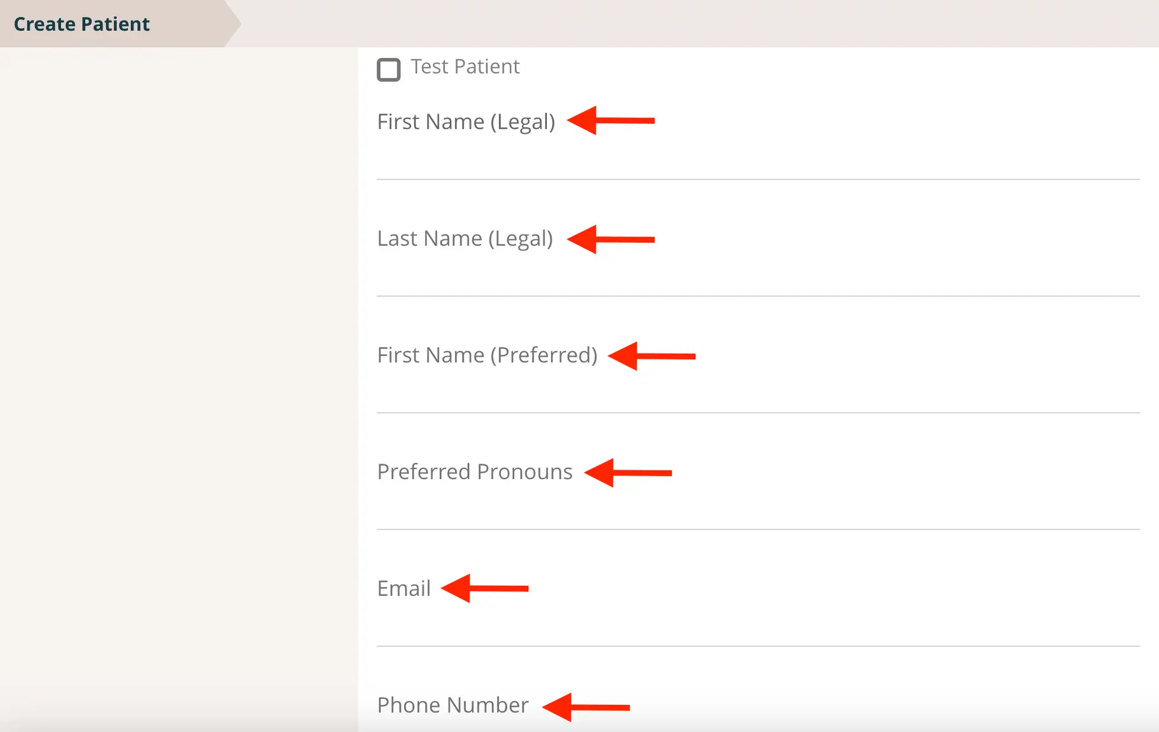The width and height of the screenshot is (1159, 732).
Task: Select the Create Patient tab
Action: pyautogui.click(x=82, y=24)
